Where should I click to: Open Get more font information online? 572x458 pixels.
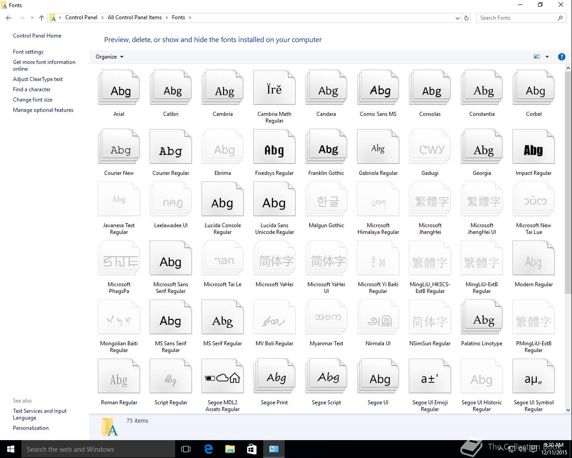click(44, 65)
